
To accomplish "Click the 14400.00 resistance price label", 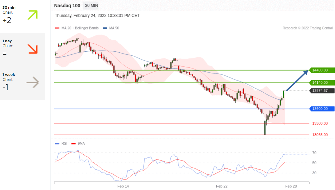I will (322, 70).
